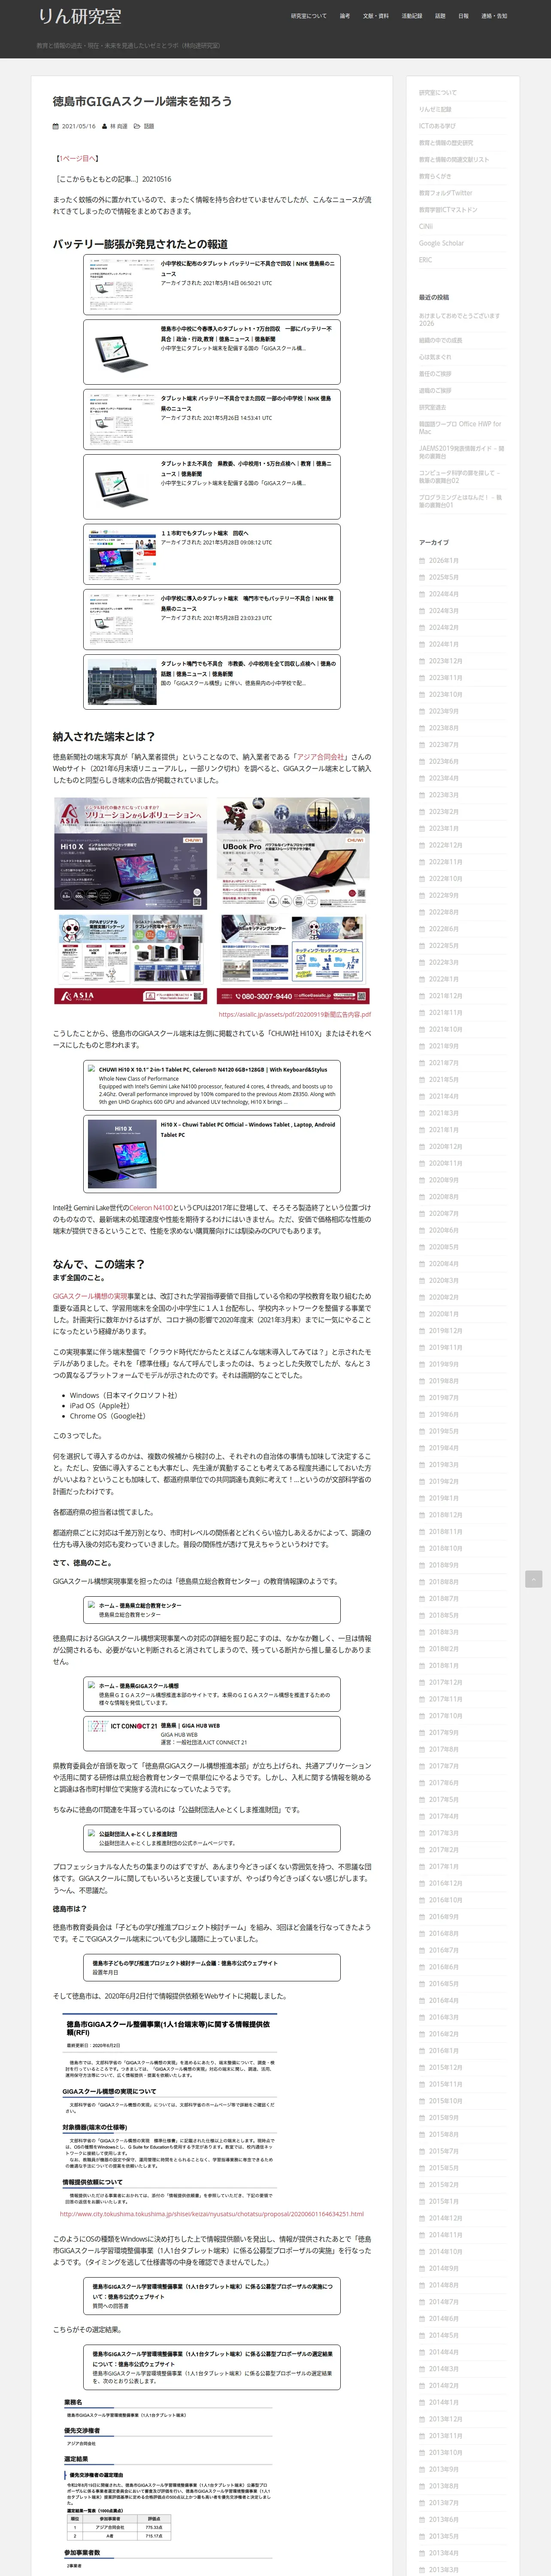Viewport: 551px width, 2576px height.
Task: Open recent post 韓国語ワープロ Office HWP for Mac
Action: coord(460,427)
